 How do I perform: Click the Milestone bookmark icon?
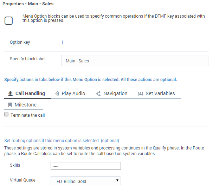(10, 105)
